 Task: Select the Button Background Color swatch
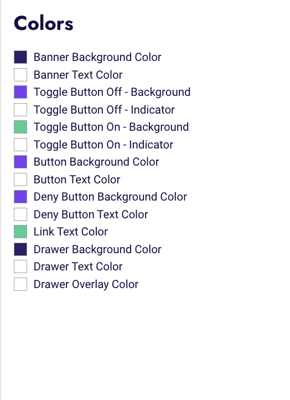pos(20,162)
